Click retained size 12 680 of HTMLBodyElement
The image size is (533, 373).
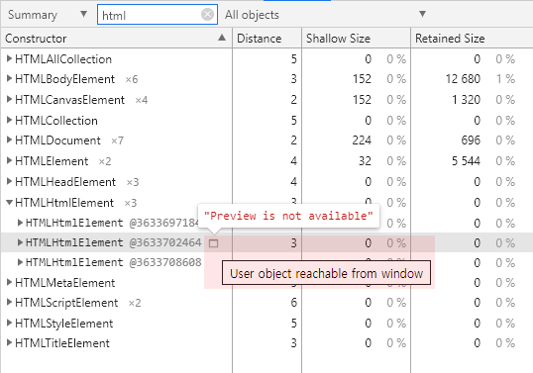point(463,79)
